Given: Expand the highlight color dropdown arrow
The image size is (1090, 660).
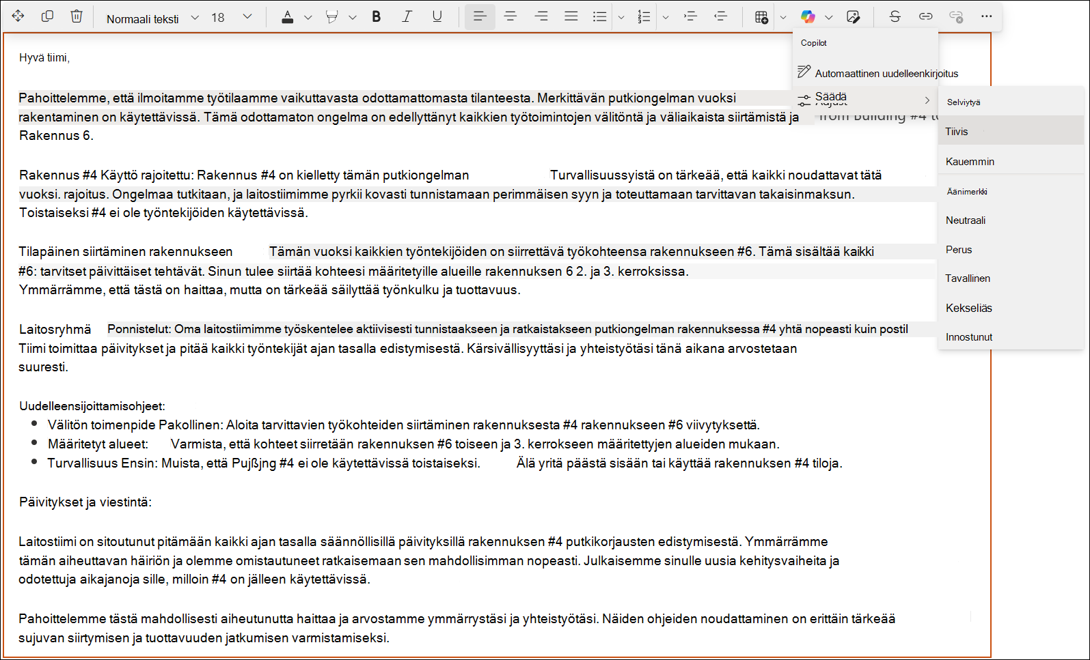Looking at the screenshot, I should click(x=353, y=18).
